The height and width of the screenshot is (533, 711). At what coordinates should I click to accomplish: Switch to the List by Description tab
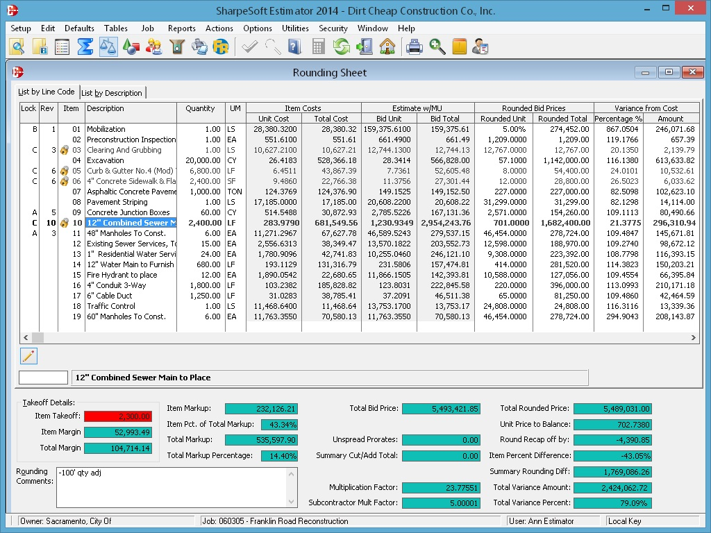(112, 92)
